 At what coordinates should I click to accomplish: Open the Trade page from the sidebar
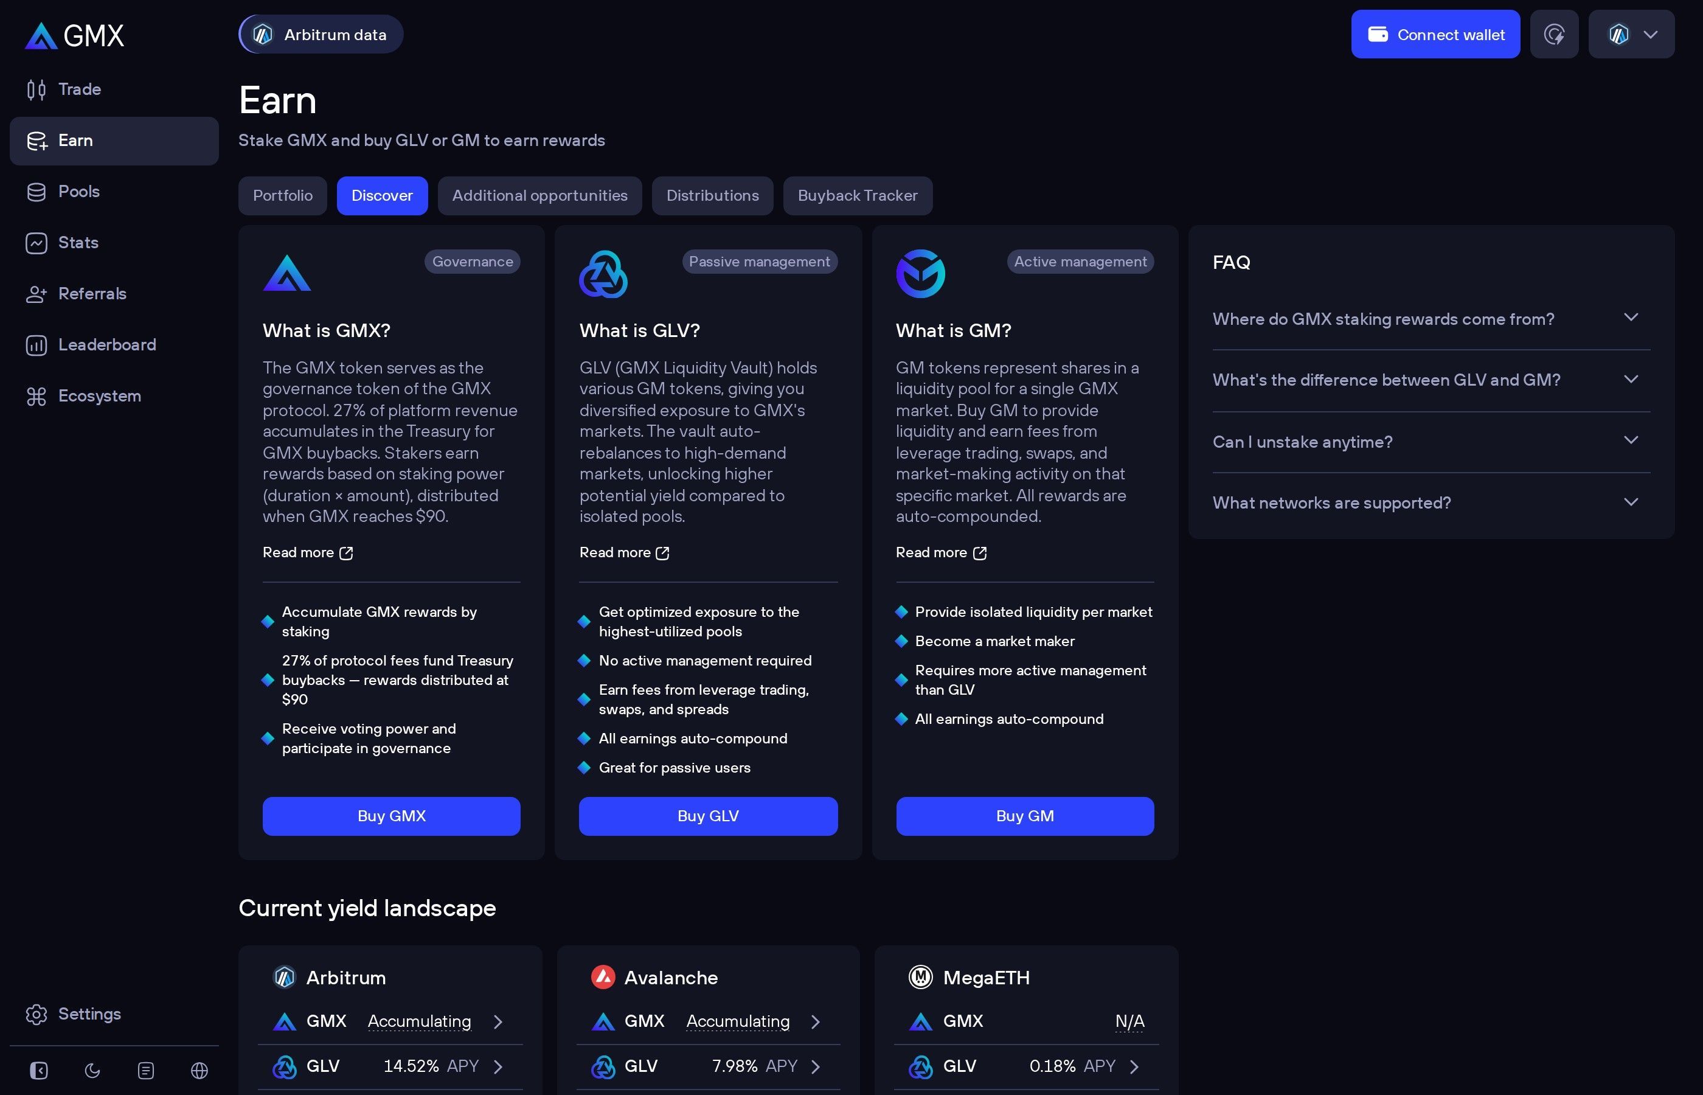tap(80, 89)
